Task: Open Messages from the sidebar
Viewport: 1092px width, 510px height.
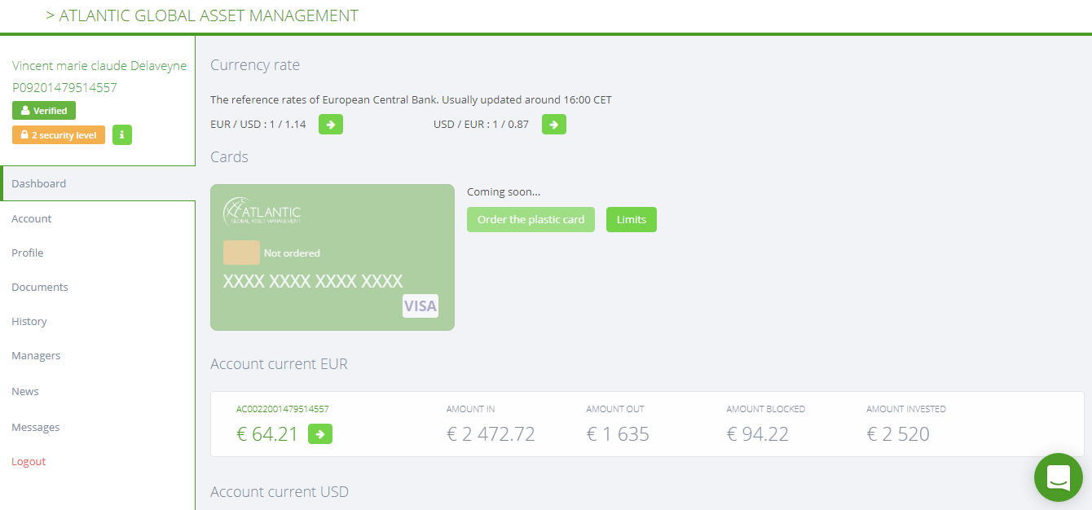Action: point(36,427)
